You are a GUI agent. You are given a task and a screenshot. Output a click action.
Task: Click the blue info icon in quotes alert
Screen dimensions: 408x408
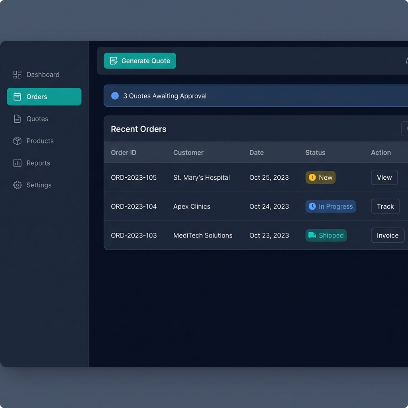coord(115,96)
